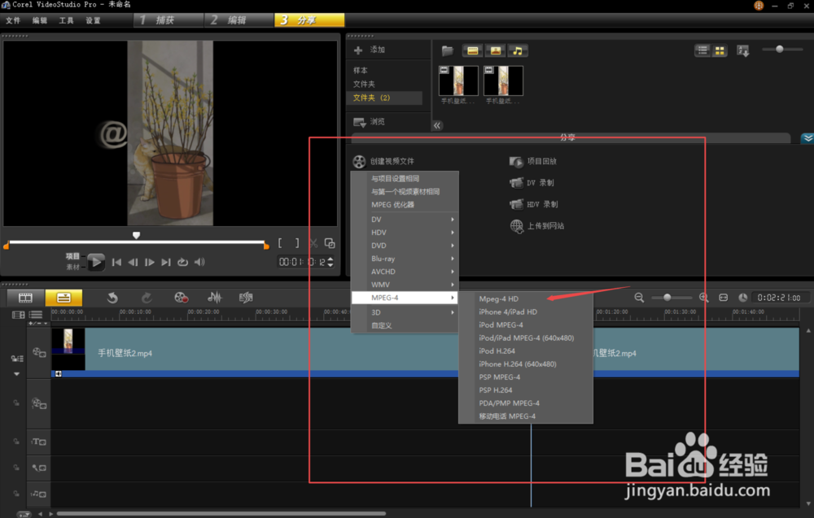The image size is (814, 518).
Task: Open the 工具 menu
Action: (66, 20)
